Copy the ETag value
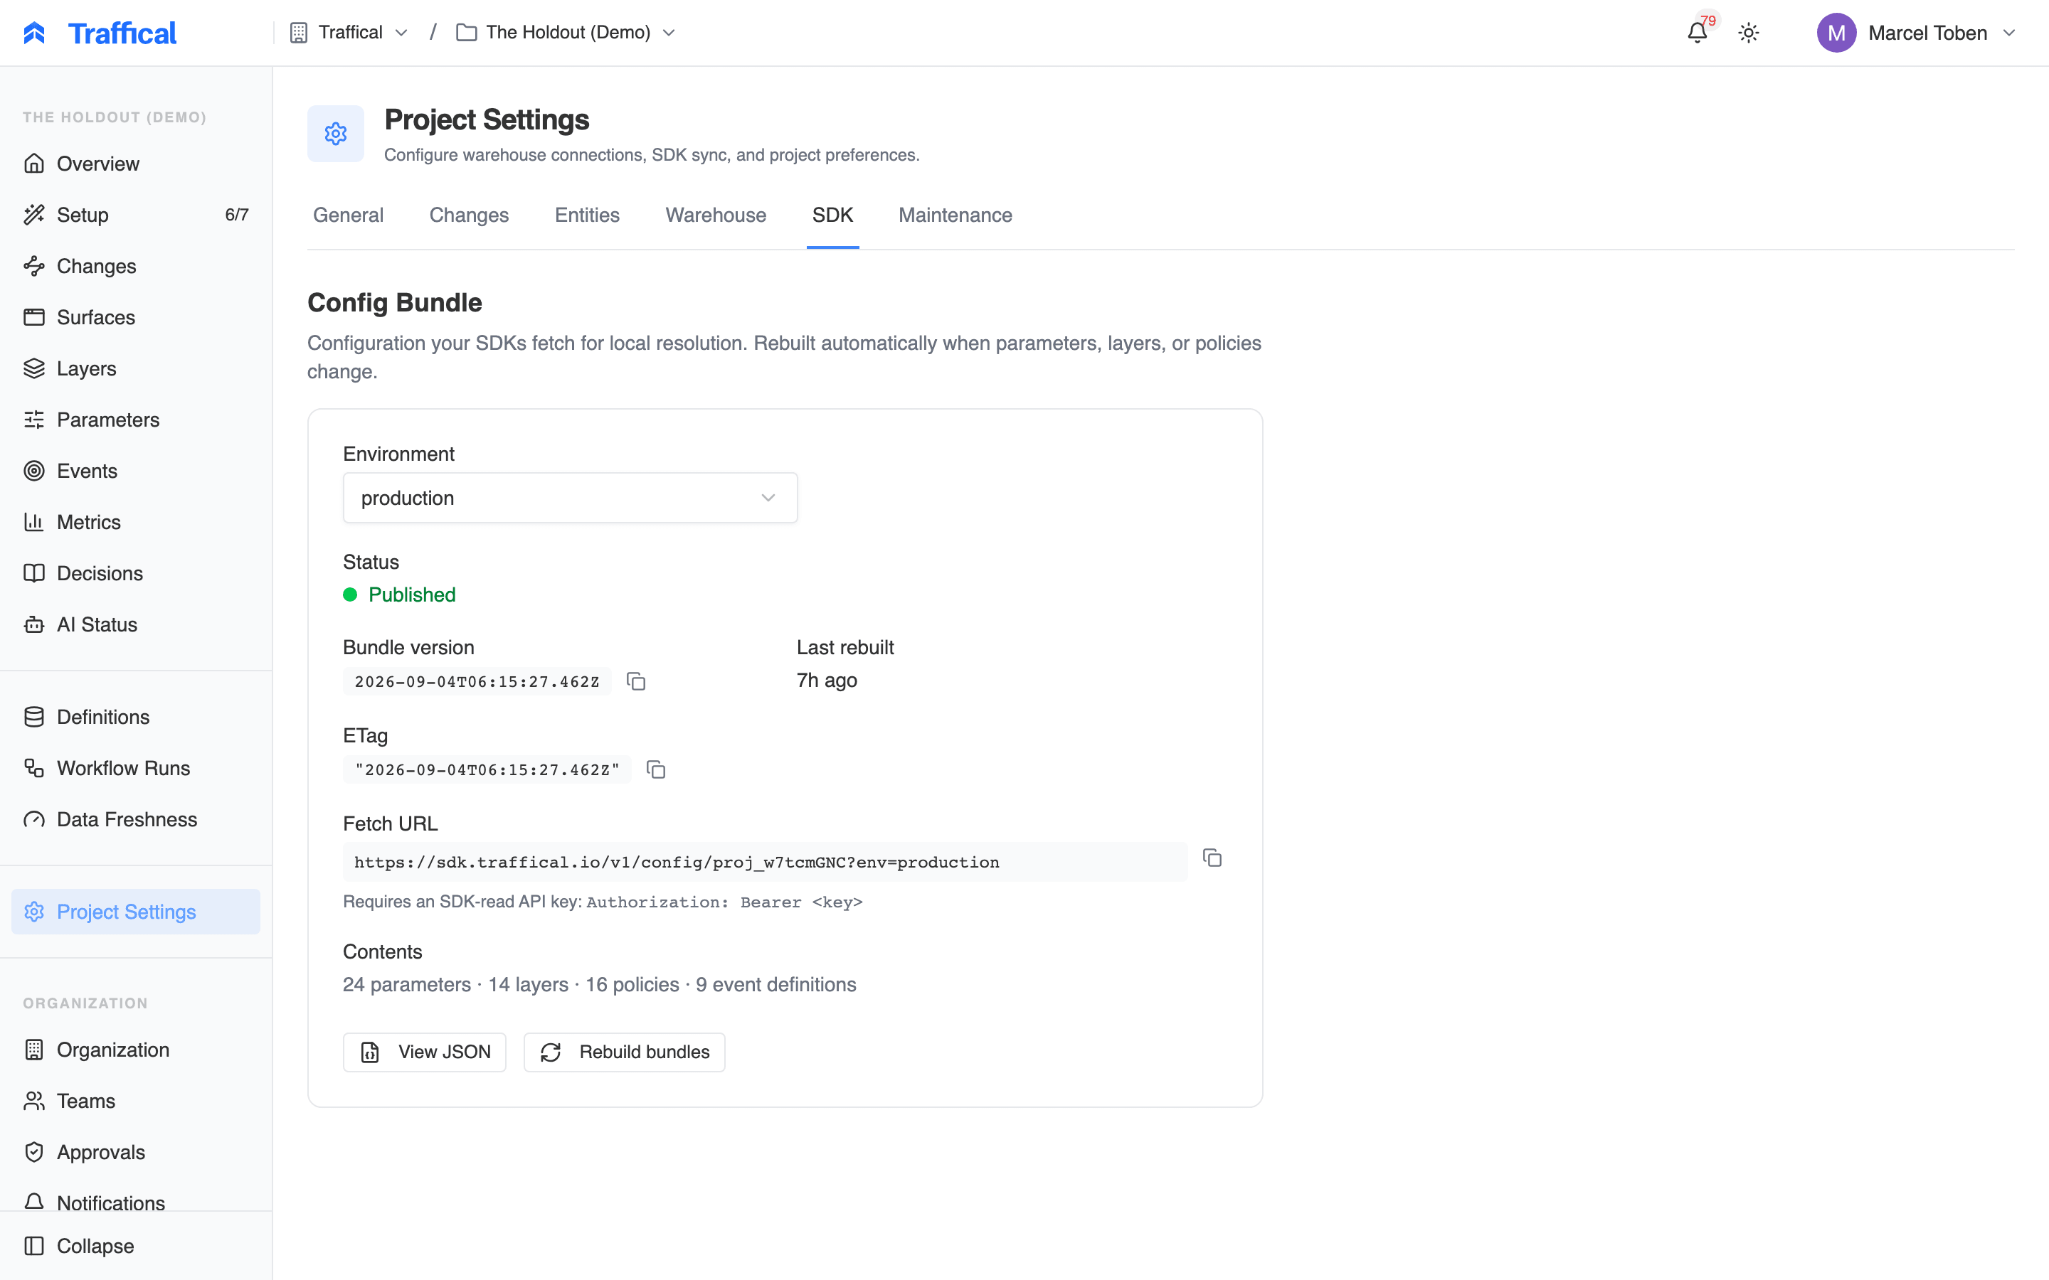 [656, 769]
